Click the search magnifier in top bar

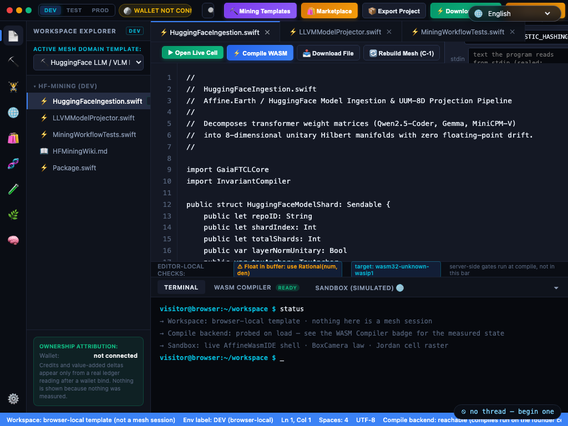click(x=209, y=11)
